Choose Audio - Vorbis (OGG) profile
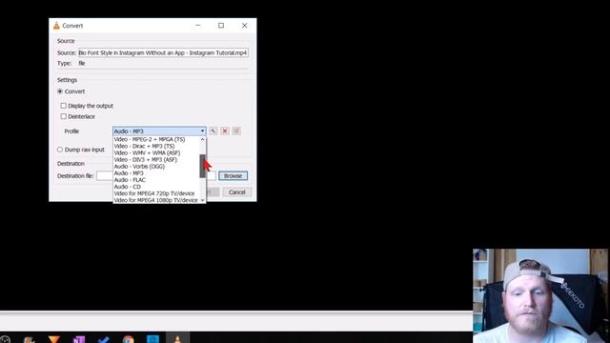This screenshot has width=610, height=343. 156,167
